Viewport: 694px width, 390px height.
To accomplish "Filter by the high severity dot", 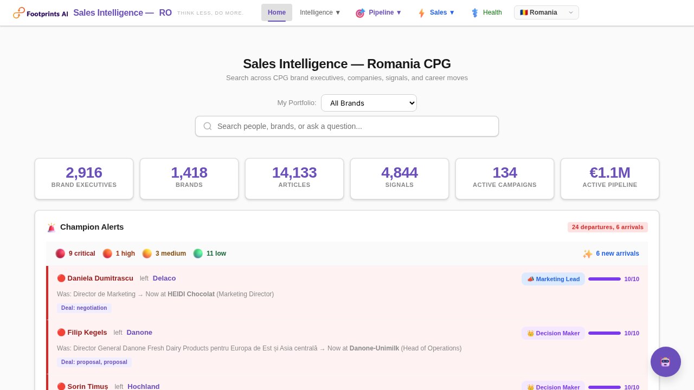I will point(107,253).
